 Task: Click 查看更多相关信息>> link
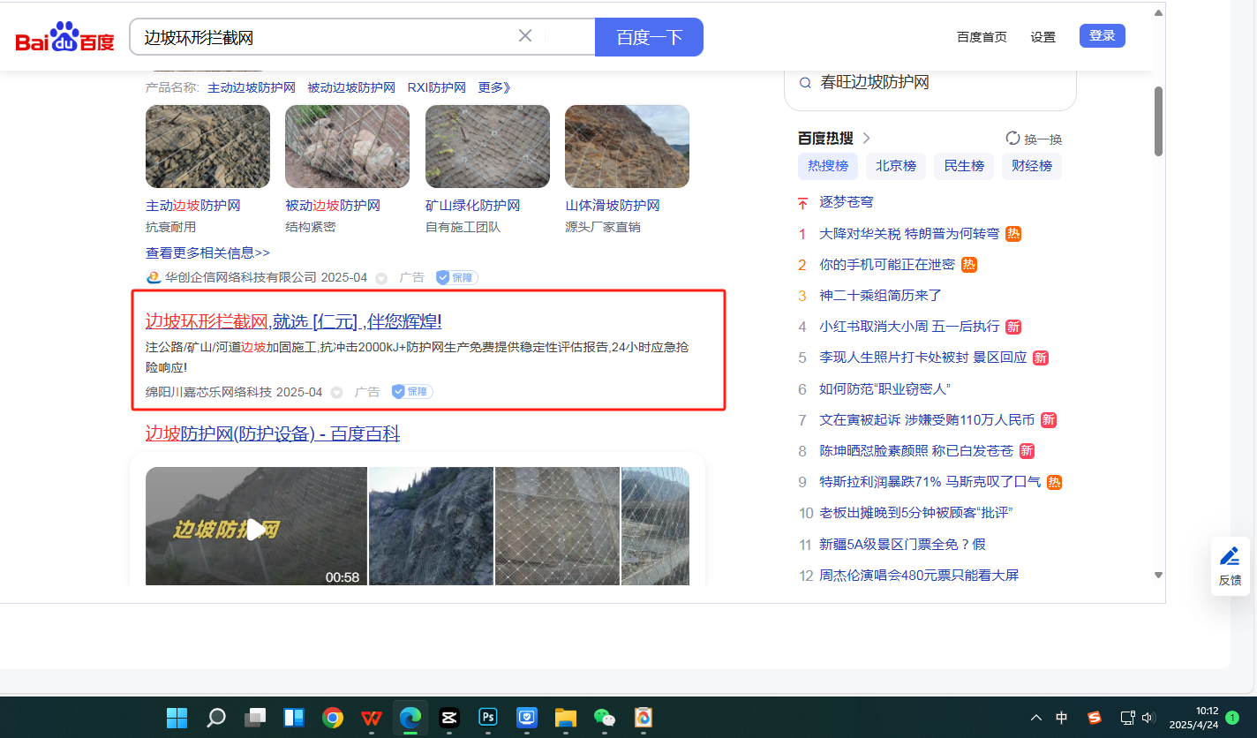click(x=207, y=252)
